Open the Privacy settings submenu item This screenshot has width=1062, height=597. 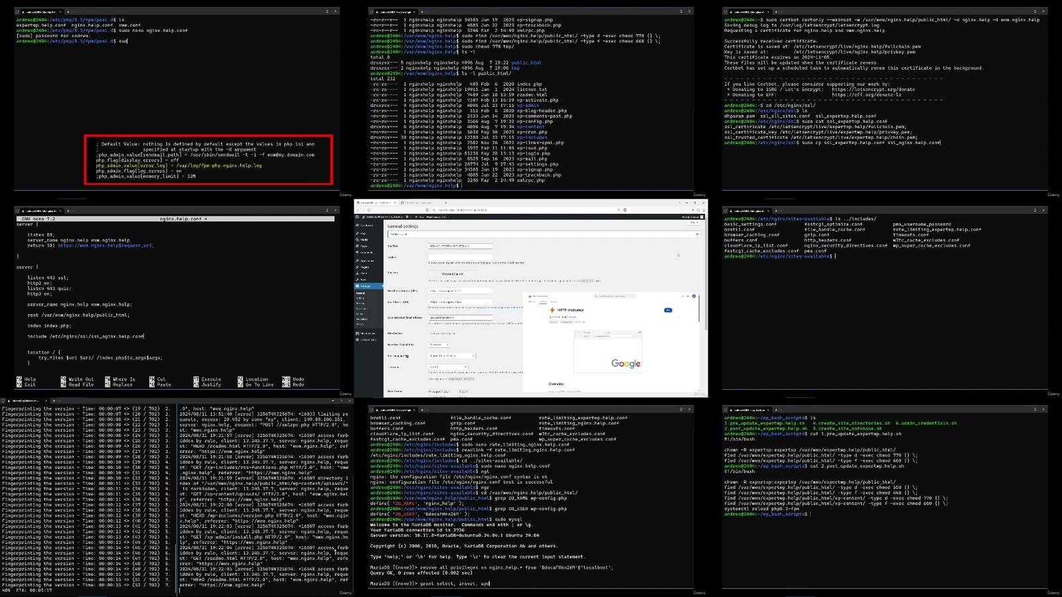[x=360, y=324]
